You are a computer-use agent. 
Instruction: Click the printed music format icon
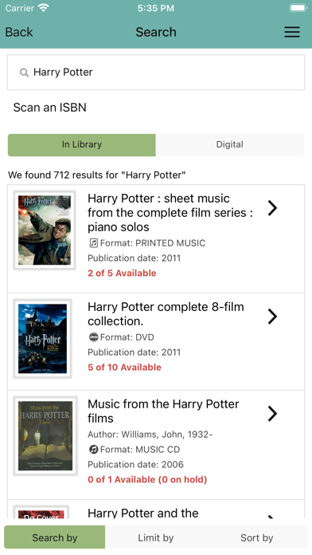(93, 242)
